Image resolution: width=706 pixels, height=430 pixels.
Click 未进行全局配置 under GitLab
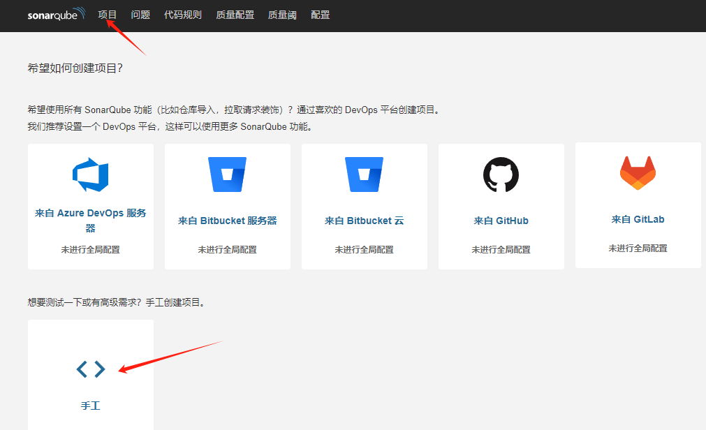[x=638, y=248]
